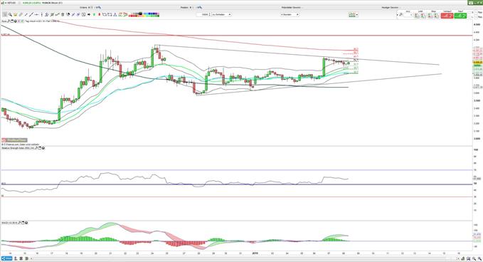Place a red down-arrow marker
This screenshot has width=483, height=262.
[100, 14]
